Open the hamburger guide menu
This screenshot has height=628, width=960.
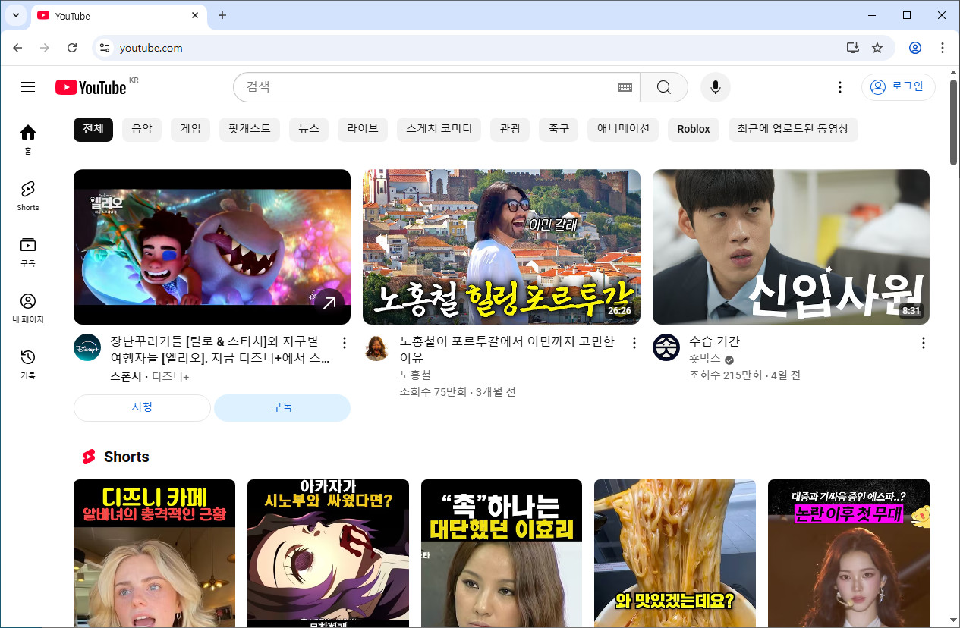click(x=27, y=86)
